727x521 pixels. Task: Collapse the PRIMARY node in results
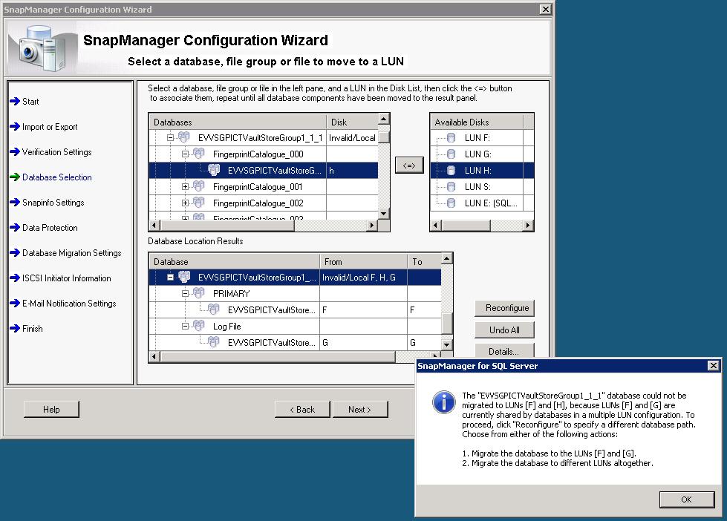[x=185, y=294]
